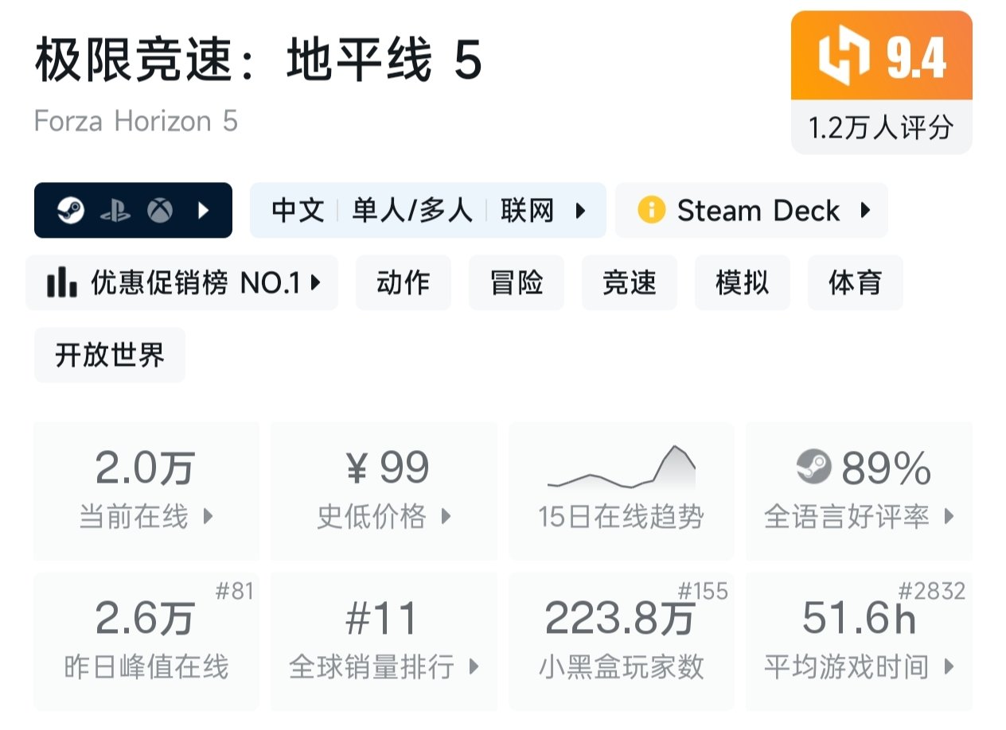1006x730 pixels.
Task: Click the Steam platform icon
Action: tap(71, 211)
